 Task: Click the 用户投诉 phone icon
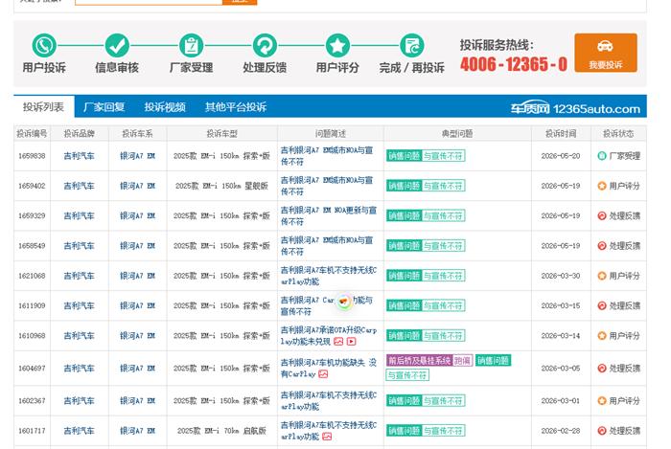[44, 46]
